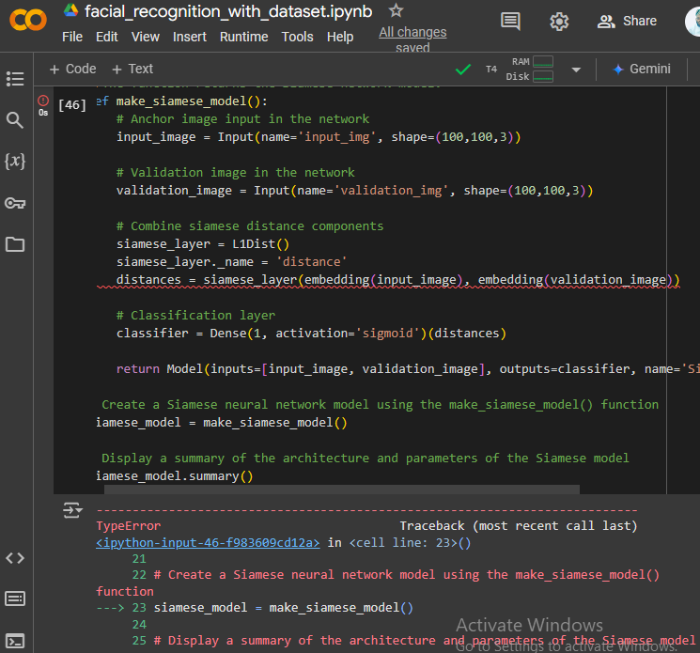The image size is (700, 653).
Task: Click the cell error status icon
Action: 43,101
